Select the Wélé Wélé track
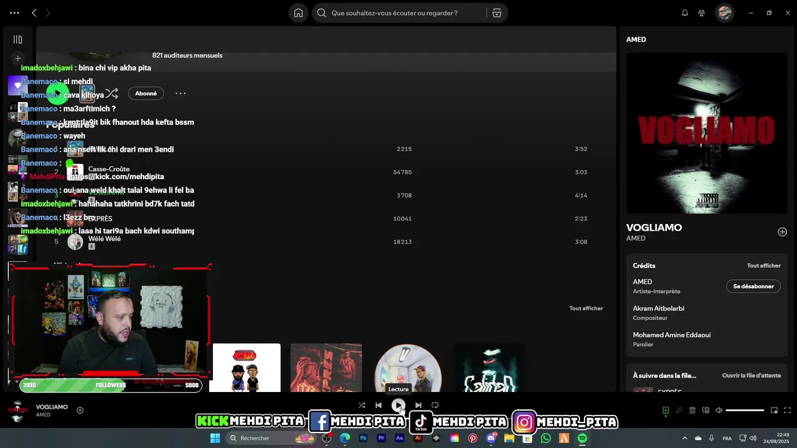797x448 pixels. 105,238
